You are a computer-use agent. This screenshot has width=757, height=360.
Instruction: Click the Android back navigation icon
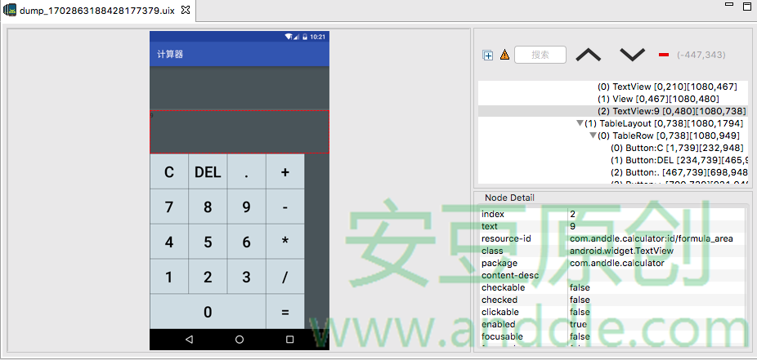(x=189, y=340)
